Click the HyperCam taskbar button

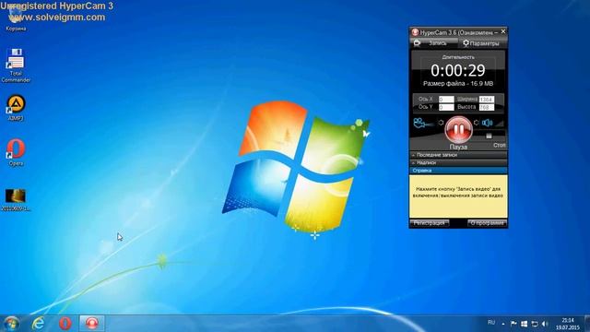click(x=92, y=324)
